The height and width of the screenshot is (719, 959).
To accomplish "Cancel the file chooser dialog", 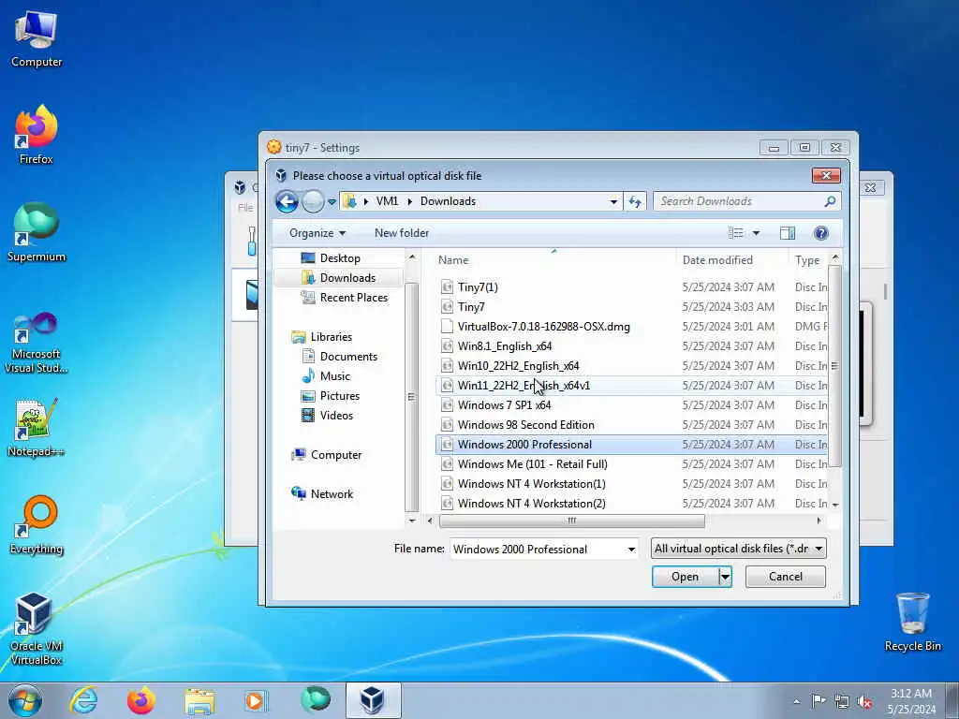I will point(786,577).
